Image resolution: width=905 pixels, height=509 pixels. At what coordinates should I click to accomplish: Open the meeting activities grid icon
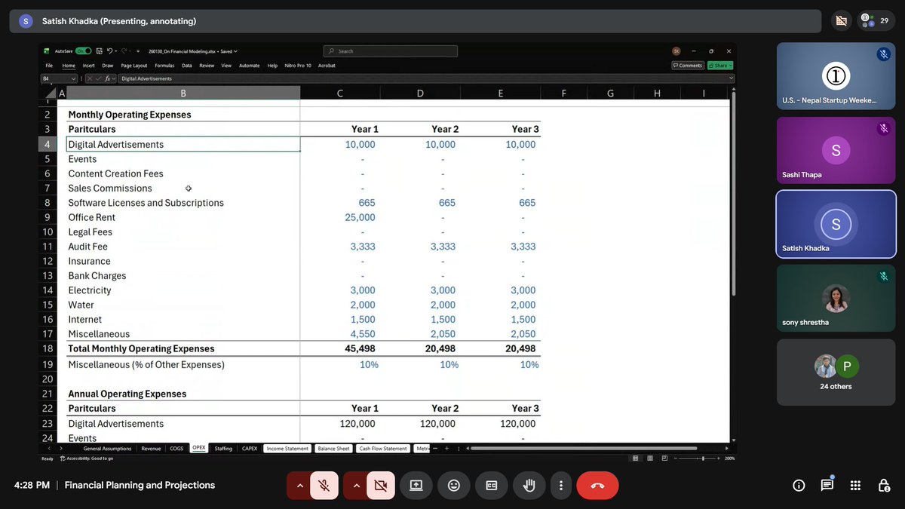855,486
